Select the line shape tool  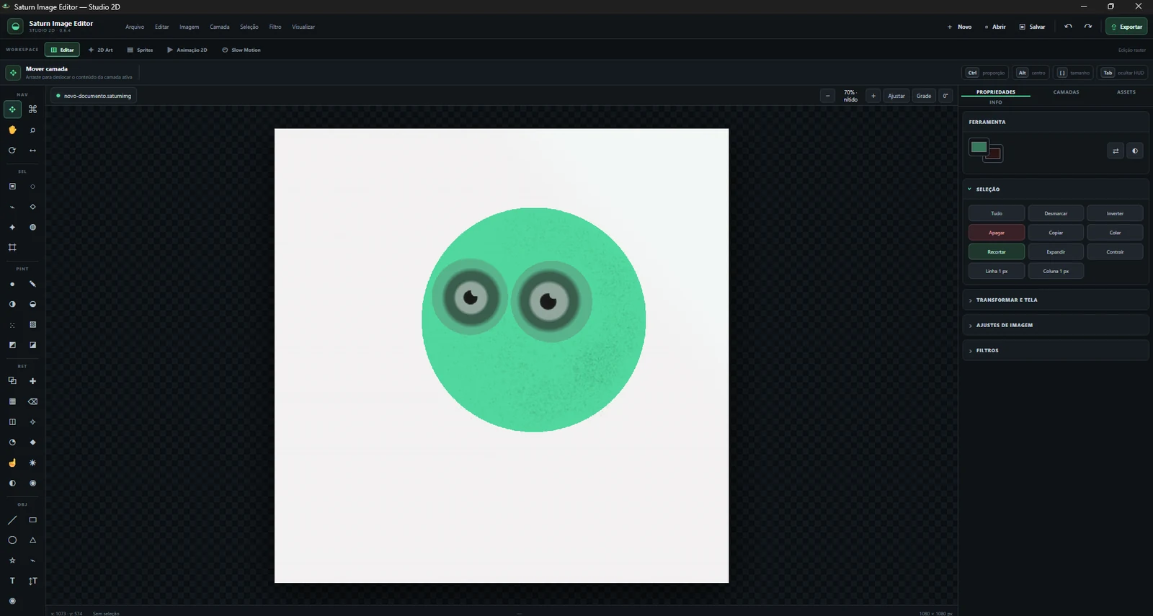(12, 519)
